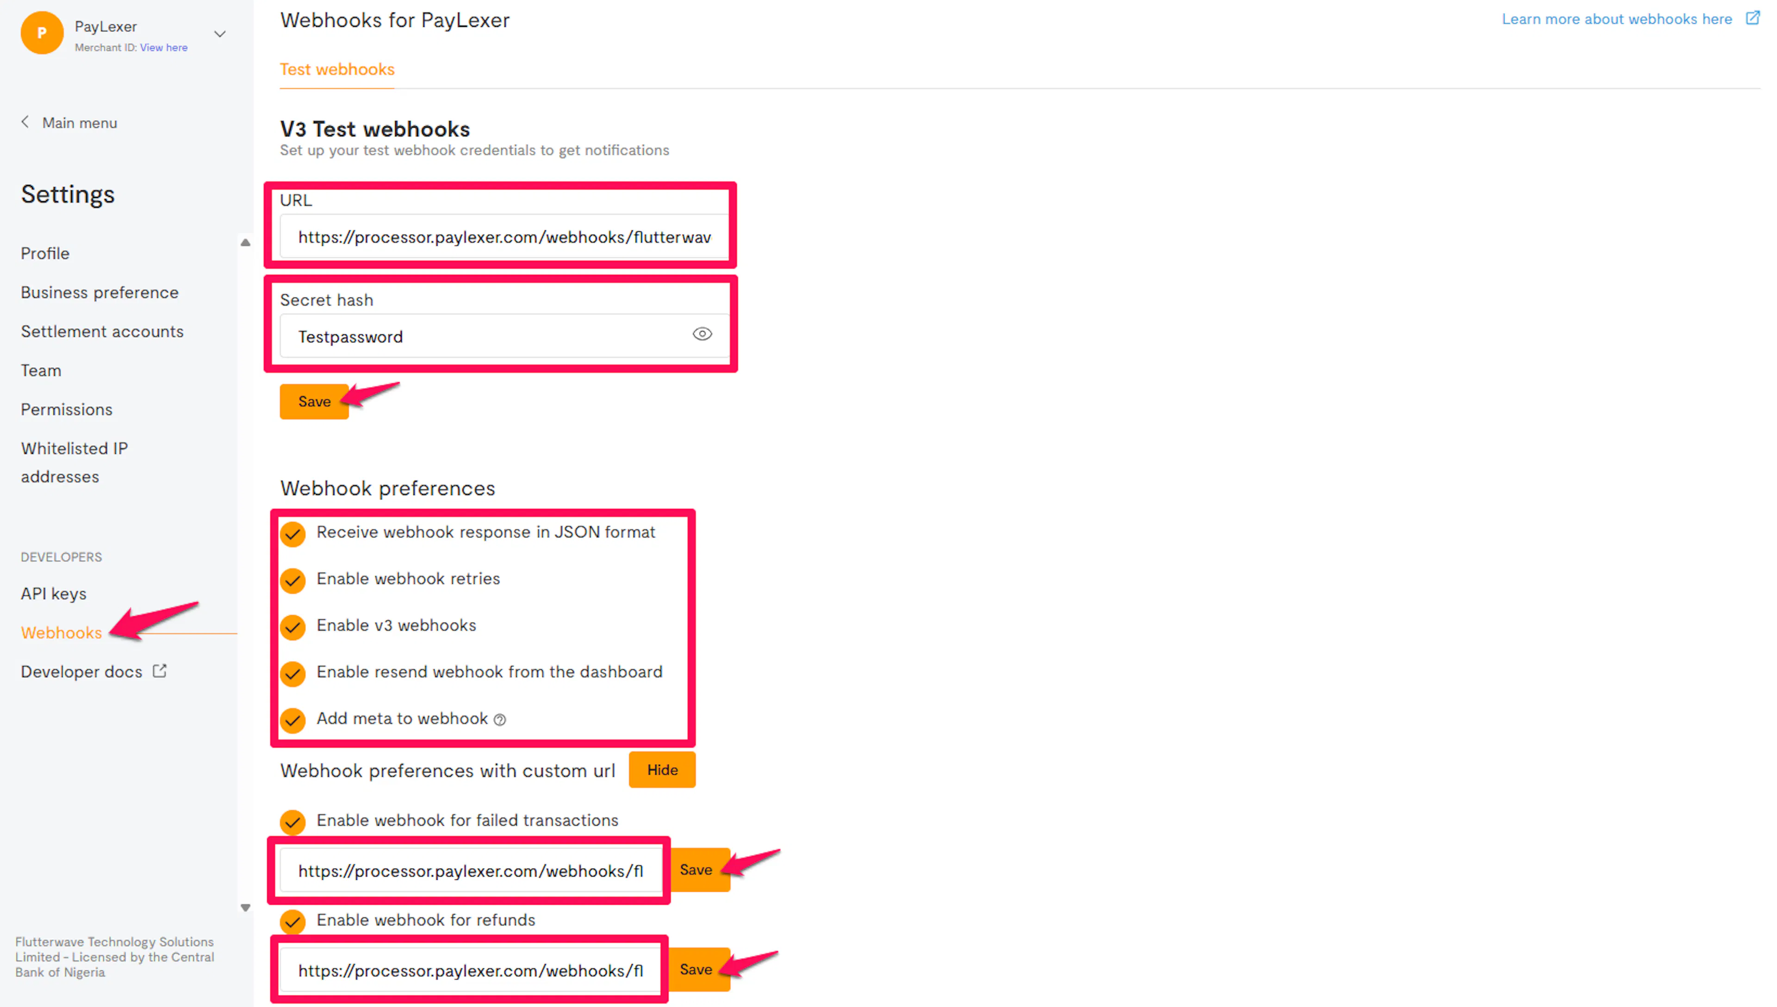Expand the PayLexer account dropdown chevron

[x=220, y=34]
